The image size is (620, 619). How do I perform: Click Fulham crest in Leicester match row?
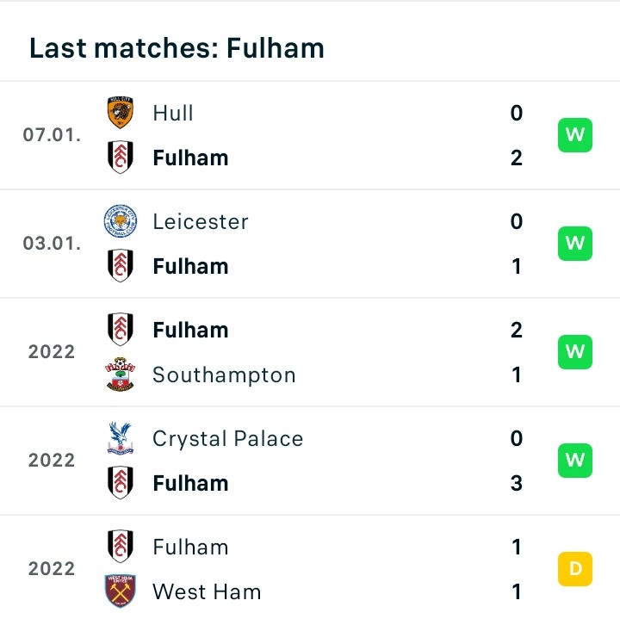pos(121,266)
